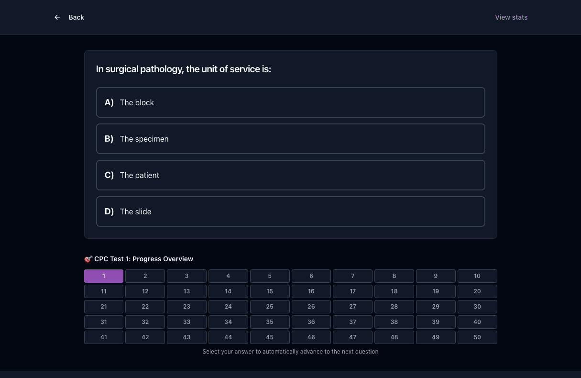Go to question 28

coord(394,307)
